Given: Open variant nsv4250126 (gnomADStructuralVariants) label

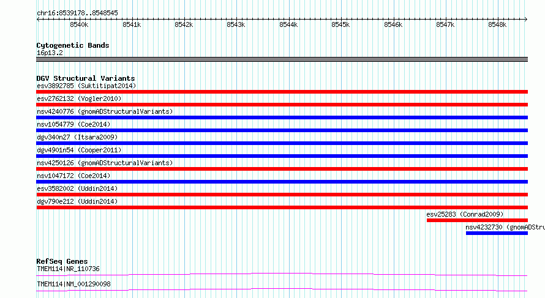Looking at the screenshot, I should [105, 163].
